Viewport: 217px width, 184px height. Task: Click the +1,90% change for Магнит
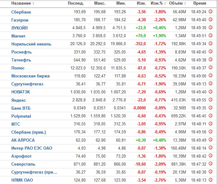[x=159, y=36]
